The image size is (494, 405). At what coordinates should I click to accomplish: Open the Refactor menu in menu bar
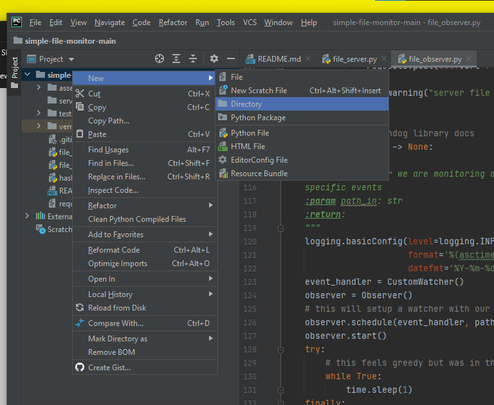coord(173,22)
